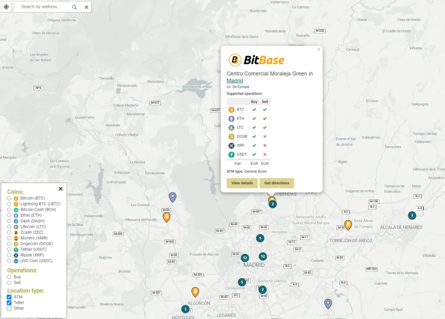Click the Bitcoin marker near Torrejón air base

(x=348, y=224)
